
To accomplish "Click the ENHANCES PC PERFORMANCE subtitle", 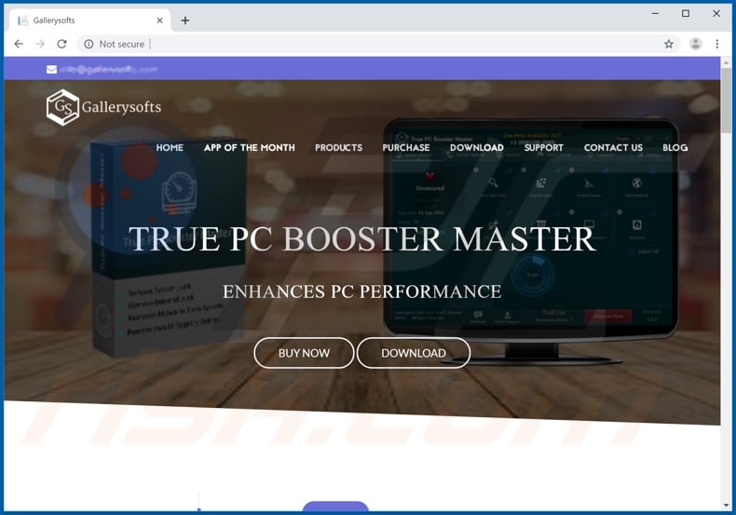I will (361, 291).
